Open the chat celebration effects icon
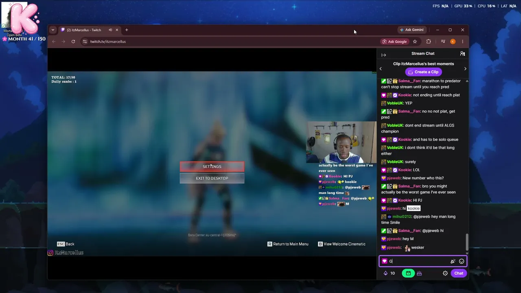Image resolution: width=521 pixels, height=293 pixels. click(x=453, y=261)
